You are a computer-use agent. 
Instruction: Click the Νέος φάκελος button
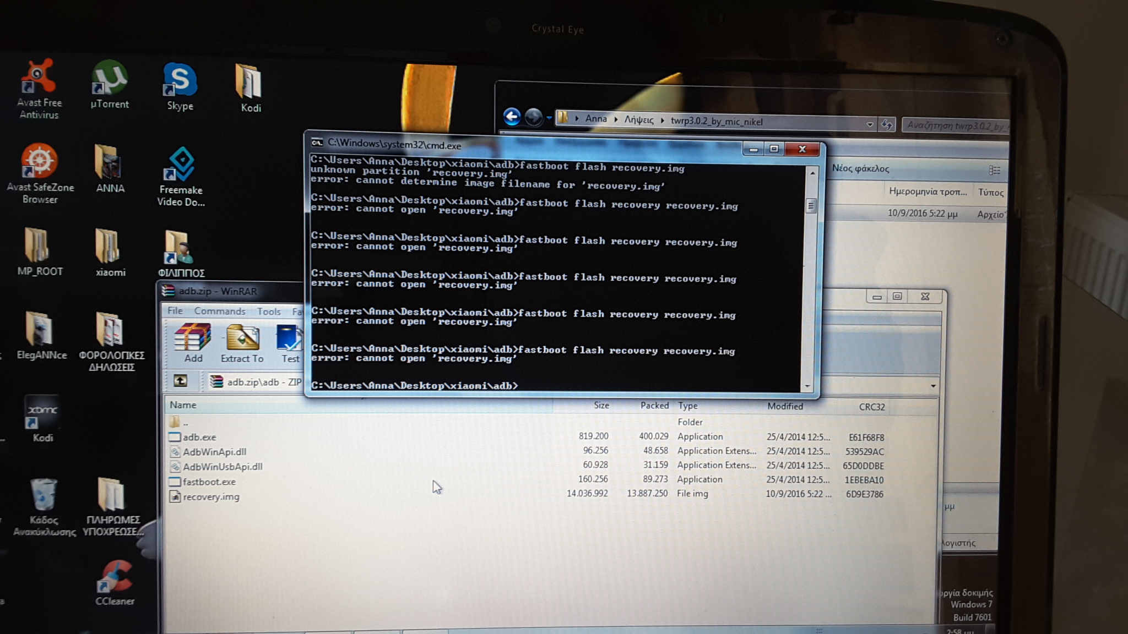860,168
